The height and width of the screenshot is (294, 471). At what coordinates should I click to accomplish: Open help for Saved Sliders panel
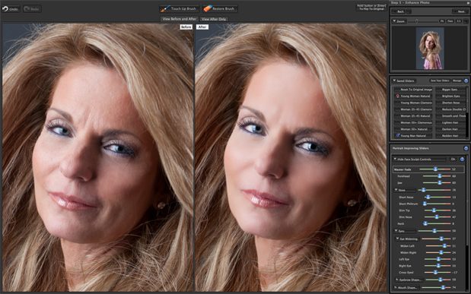tap(466, 81)
